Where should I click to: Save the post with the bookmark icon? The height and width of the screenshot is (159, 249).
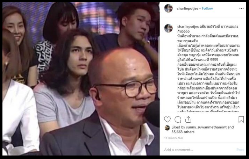tap(241, 119)
